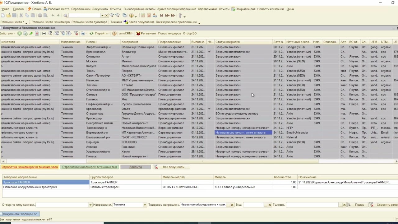Click the magnifier Find icon beside search box

[x=66, y=16]
